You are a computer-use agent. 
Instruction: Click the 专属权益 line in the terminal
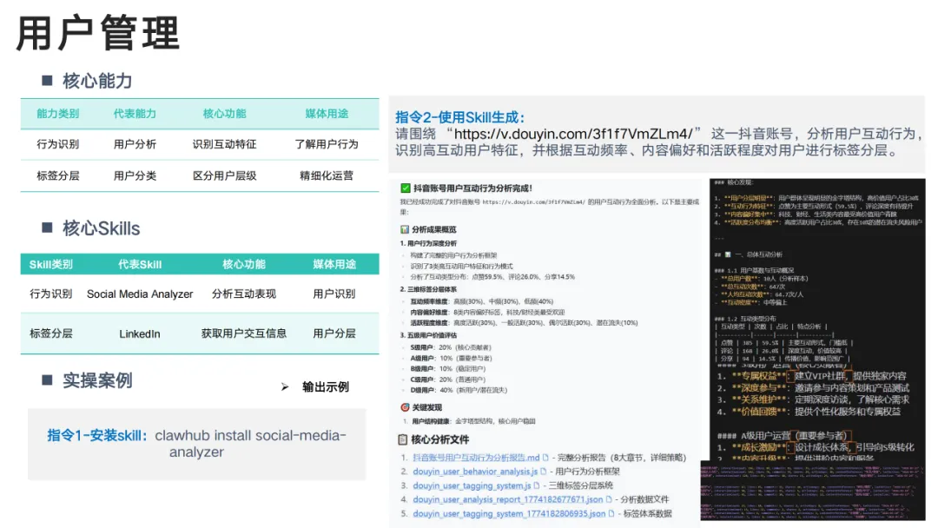pyautogui.click(x=812, y=376)
